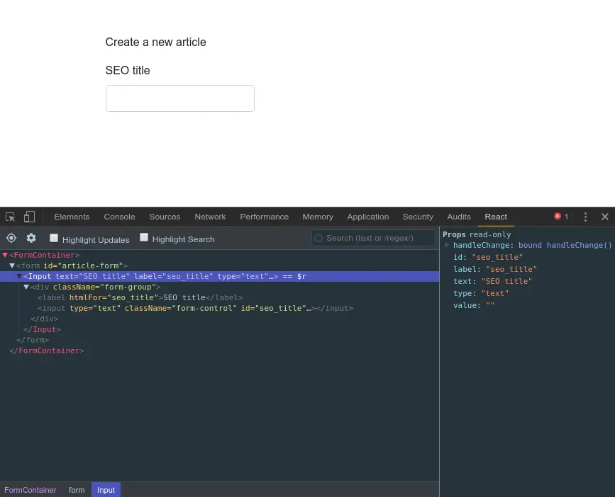Select the inspect element tool

pos(10,216)
